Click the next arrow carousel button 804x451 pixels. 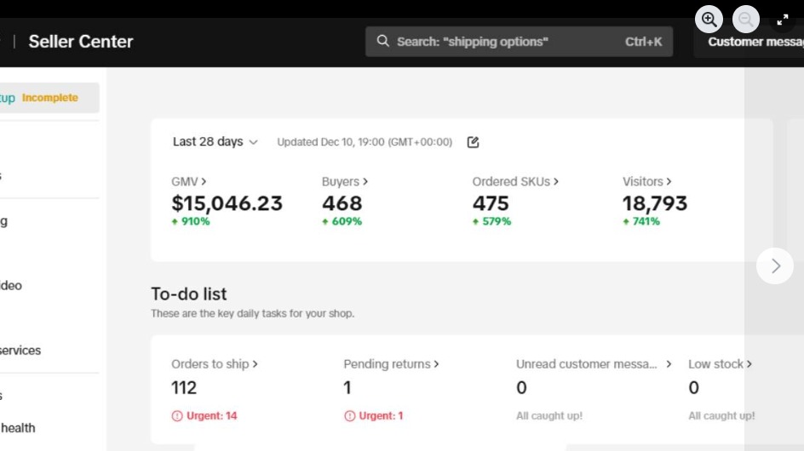[775, 266]
